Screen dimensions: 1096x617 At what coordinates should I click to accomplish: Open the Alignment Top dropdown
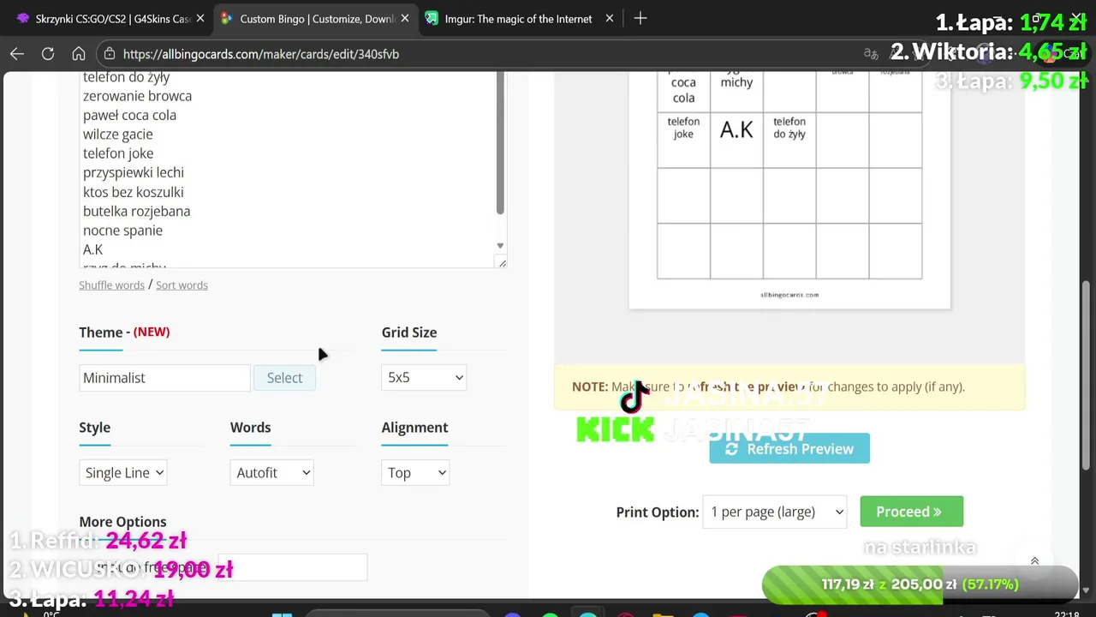click(x=415, y=473)
